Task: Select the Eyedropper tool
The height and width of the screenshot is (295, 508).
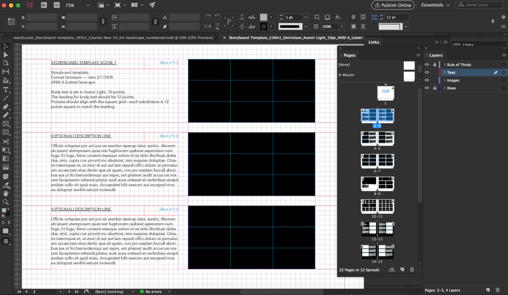Action: tap(6, 185)
